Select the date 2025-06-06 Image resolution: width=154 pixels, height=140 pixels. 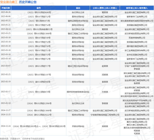click(x=6, y=16)
